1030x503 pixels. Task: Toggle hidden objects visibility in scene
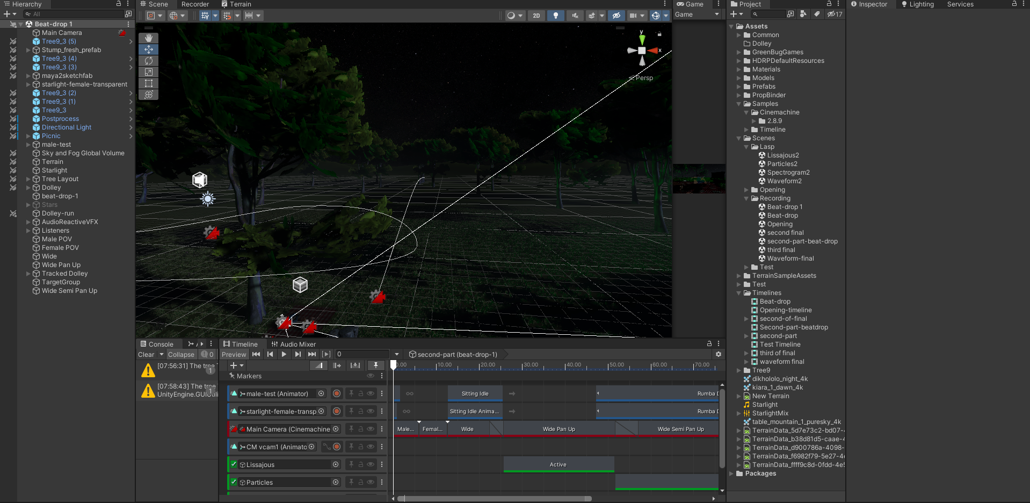(616, 16)
